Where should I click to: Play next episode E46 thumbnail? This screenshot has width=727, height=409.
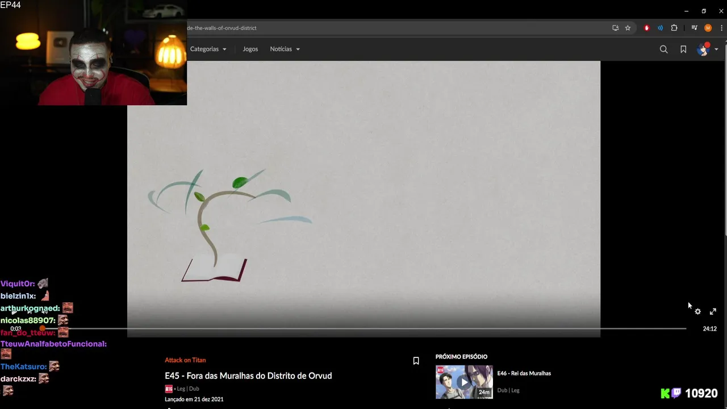[x=464, y=382]
